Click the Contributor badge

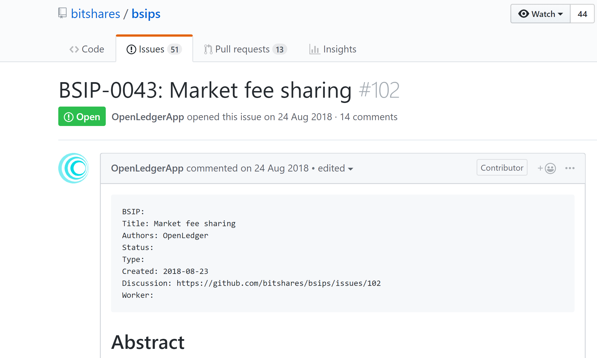[x=502, y=168]
